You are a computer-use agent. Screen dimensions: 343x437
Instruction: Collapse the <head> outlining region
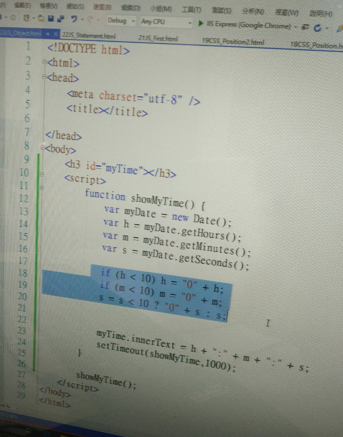[44, 76]
